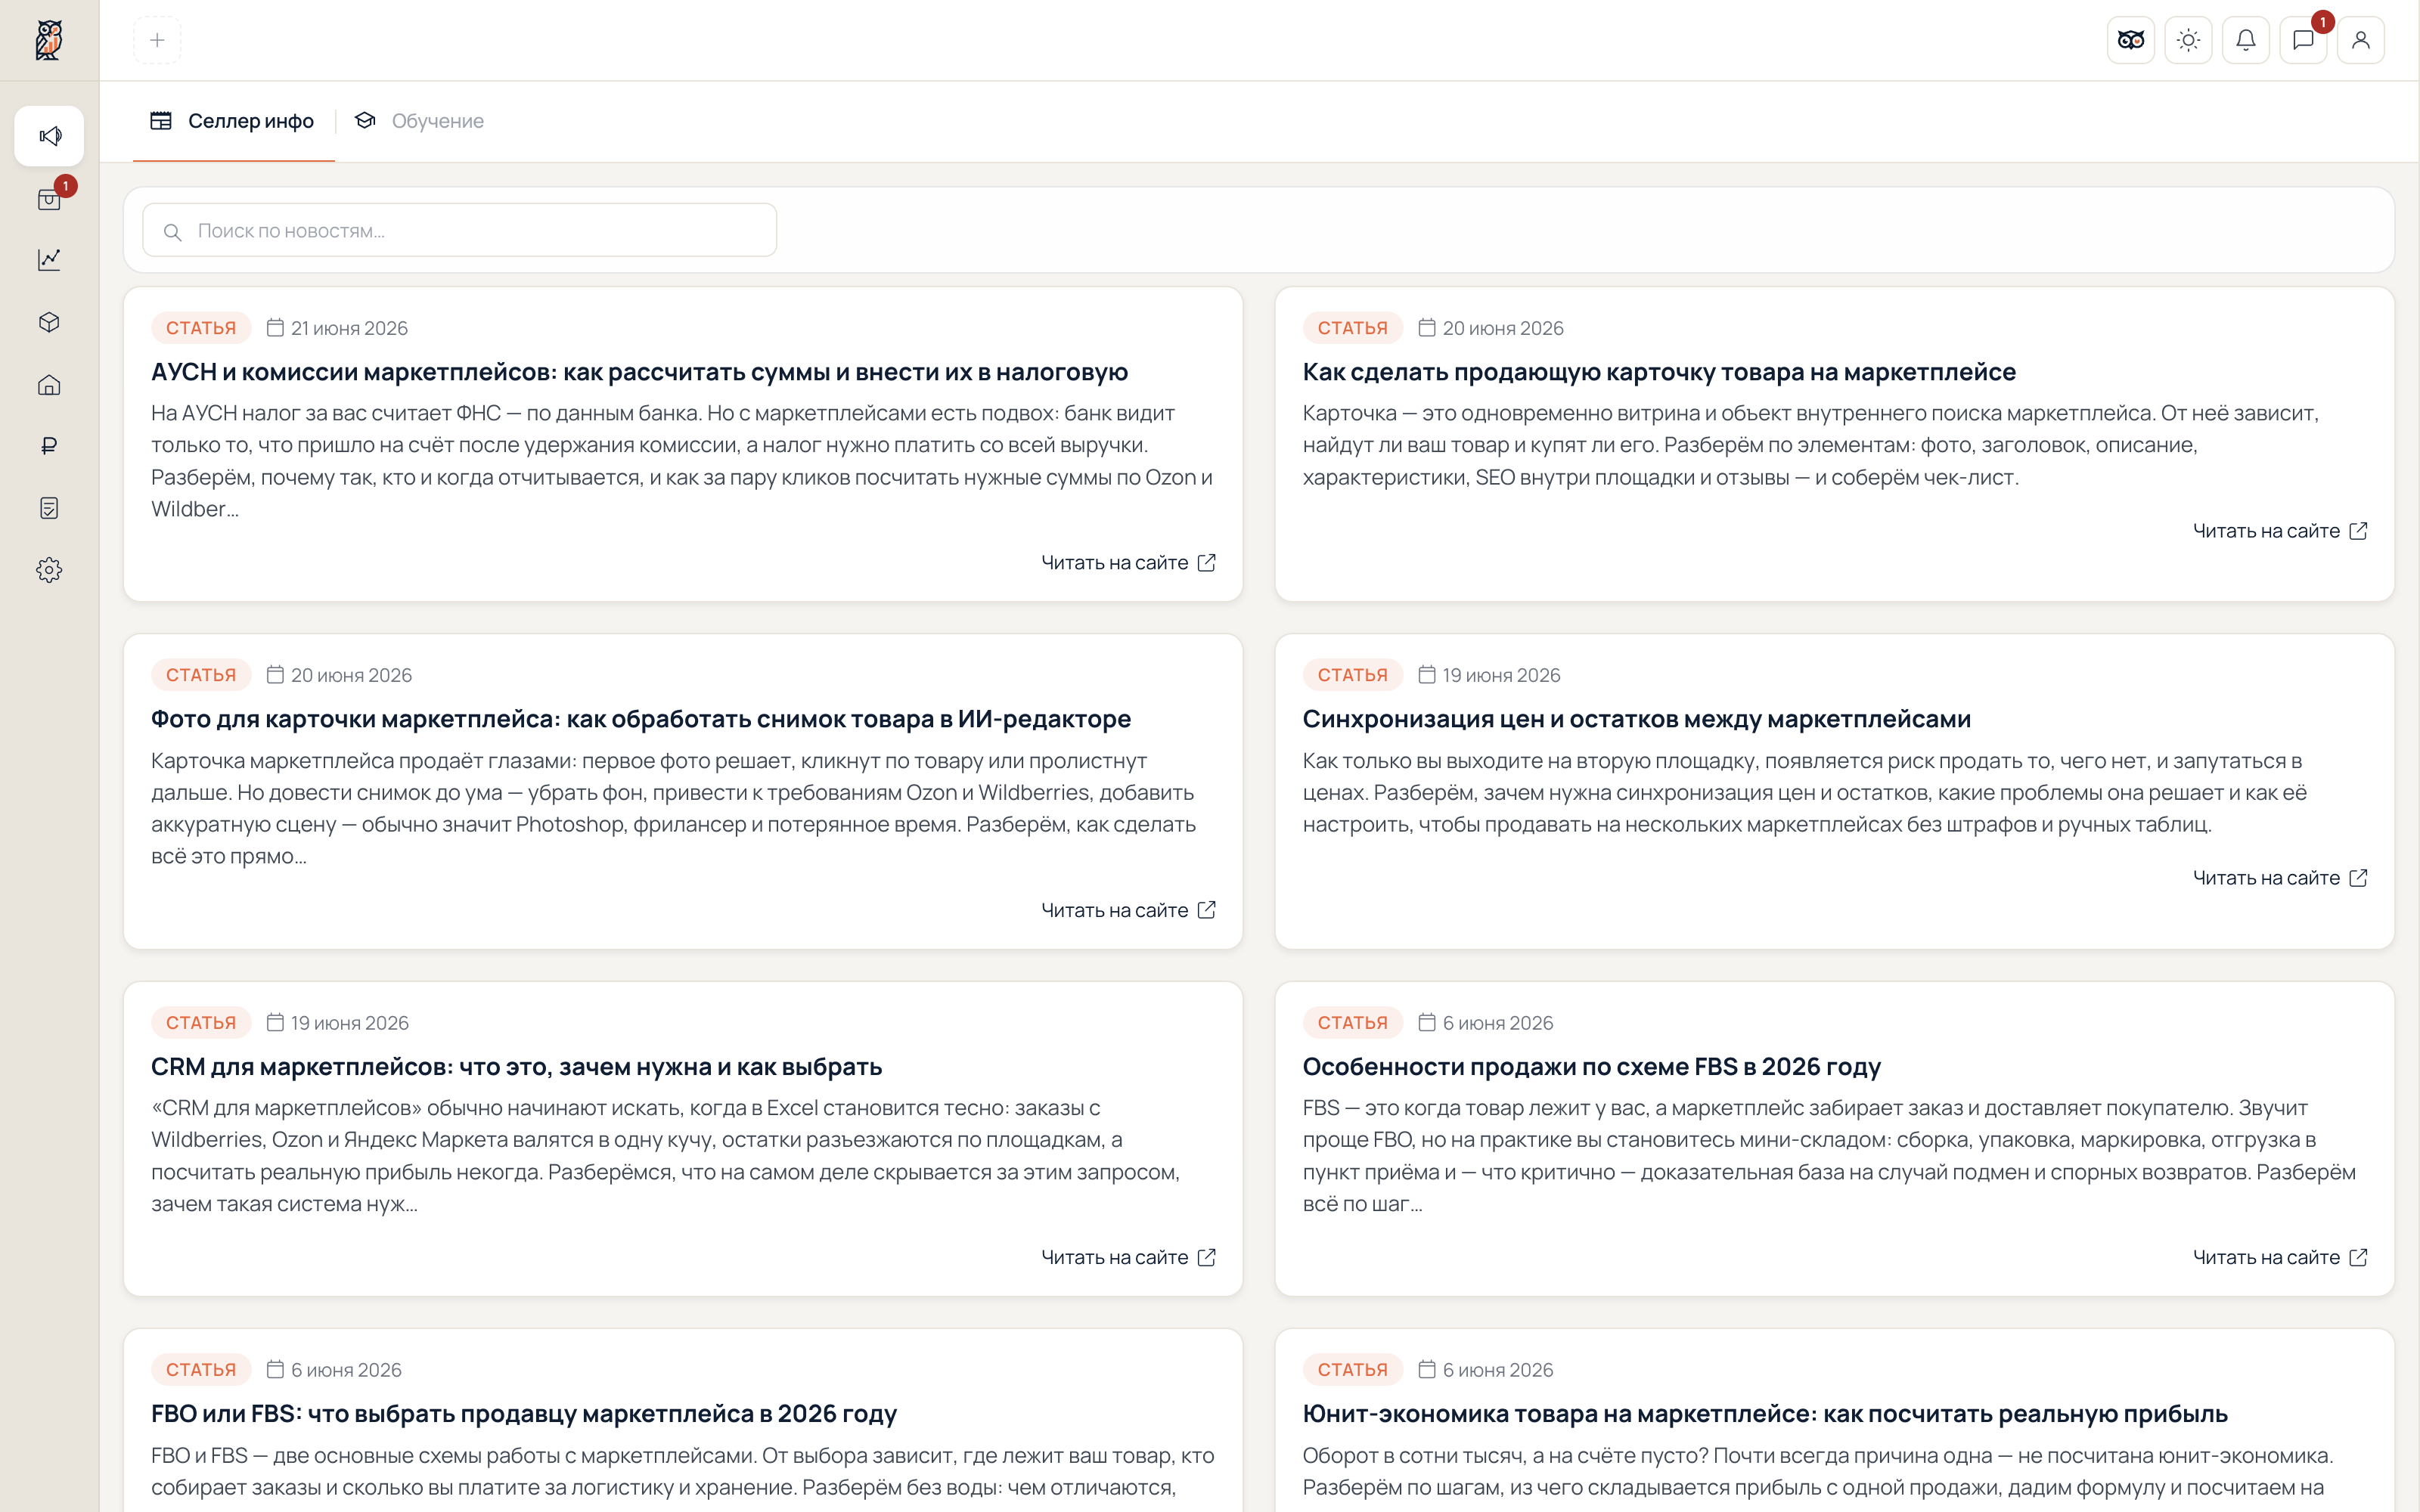Read Особенности FBS article on site link
The height and width of the screenshot is (1512, 2420).
(2280, 1257)
